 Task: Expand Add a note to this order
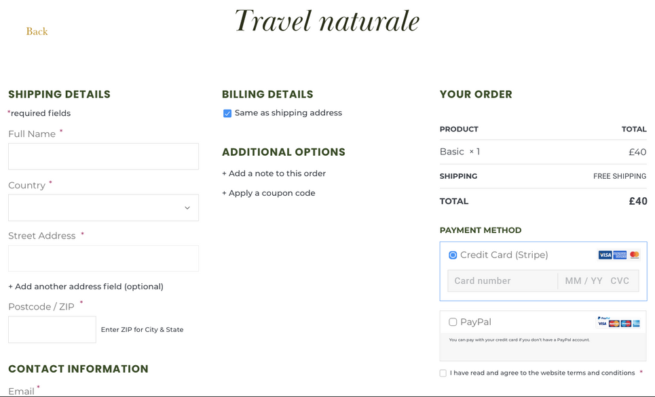tap(274, 173)
